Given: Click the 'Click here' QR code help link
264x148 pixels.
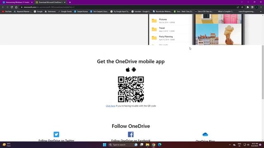Looking at the screenshot, I should pos(111,106).
